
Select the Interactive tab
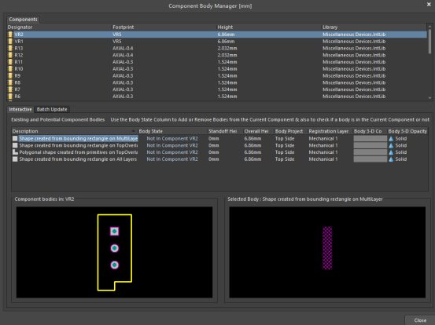click(x=20, y=109)
